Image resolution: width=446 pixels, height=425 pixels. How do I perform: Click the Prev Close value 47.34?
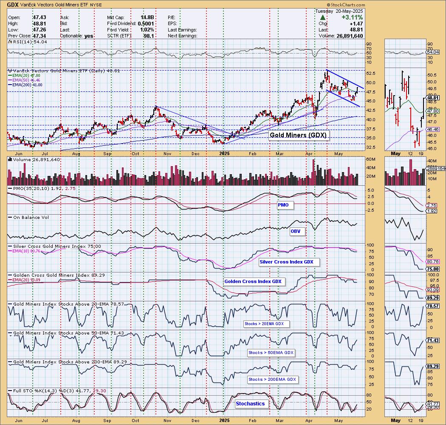point(39,36)
